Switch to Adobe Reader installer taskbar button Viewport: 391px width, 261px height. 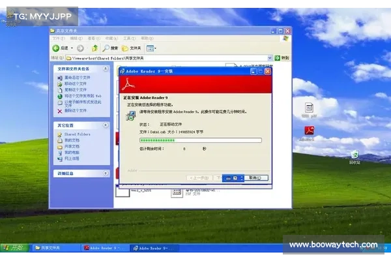[154, 248]
